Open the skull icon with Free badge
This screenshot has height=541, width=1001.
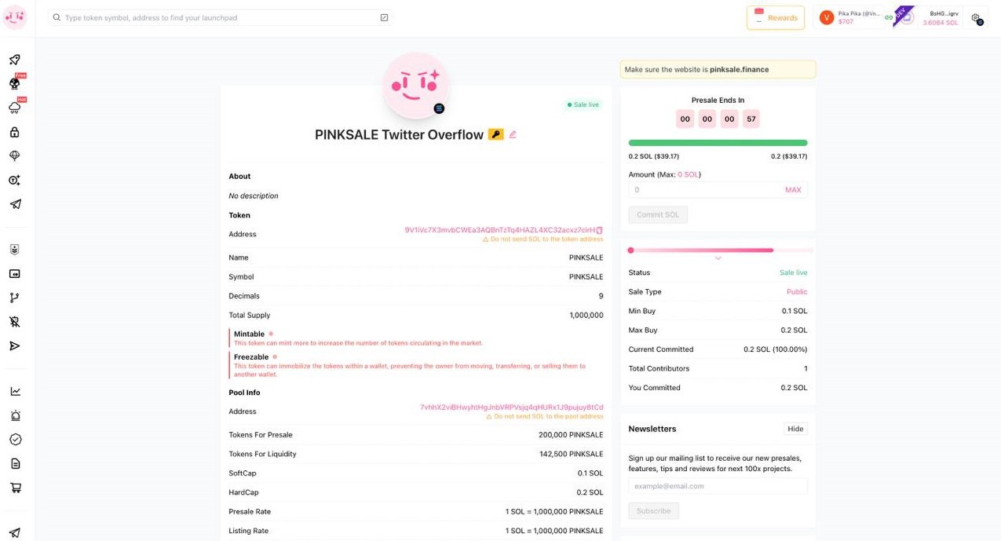14,83
